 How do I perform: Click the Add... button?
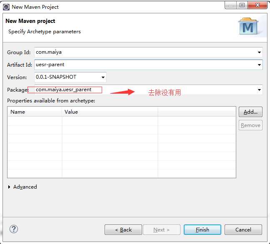click(250, 112)
